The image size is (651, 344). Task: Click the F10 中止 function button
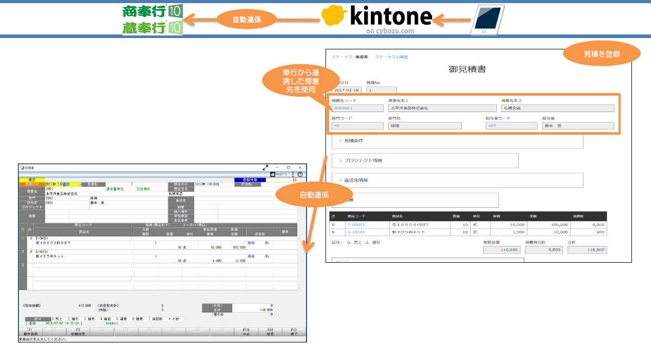pos(246,332)
